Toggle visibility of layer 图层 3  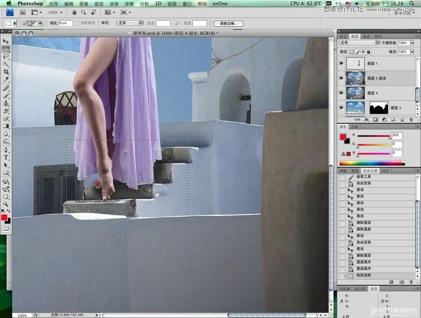tap(341, 107)
